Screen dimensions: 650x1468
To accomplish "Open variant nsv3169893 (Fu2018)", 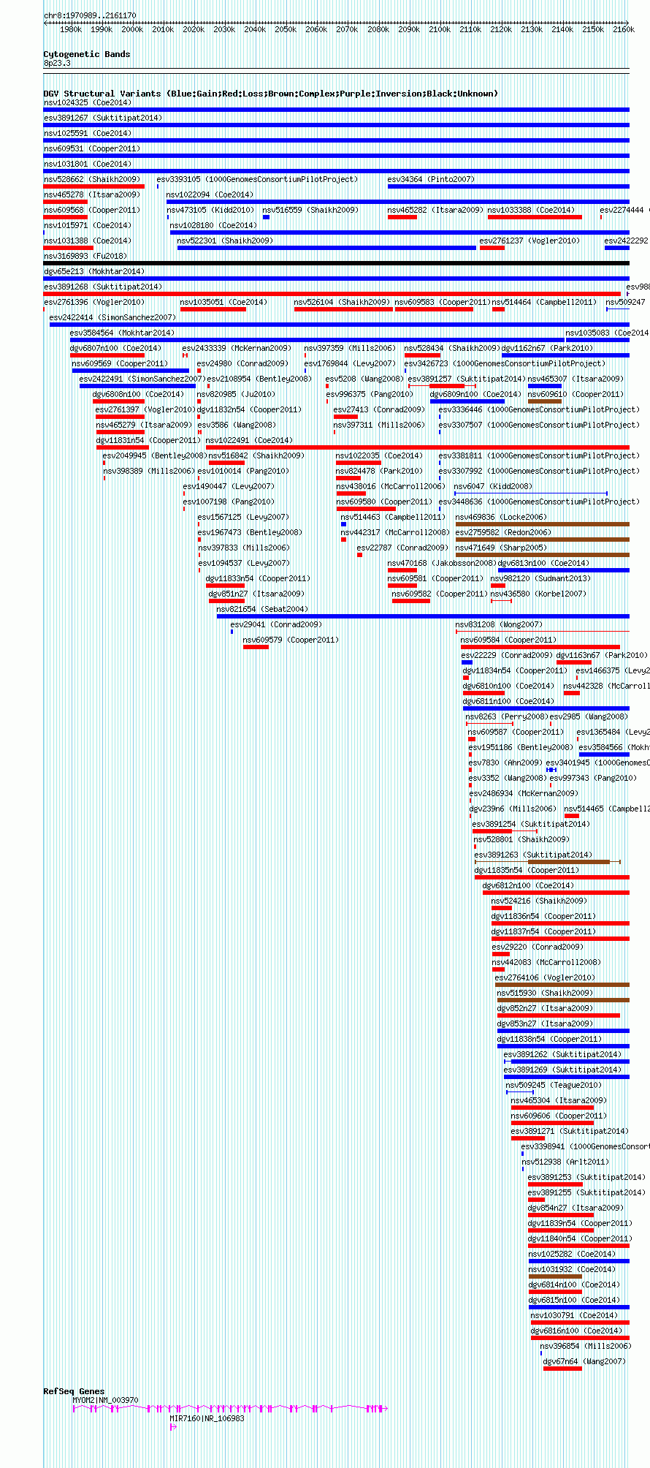I will 85,256.
